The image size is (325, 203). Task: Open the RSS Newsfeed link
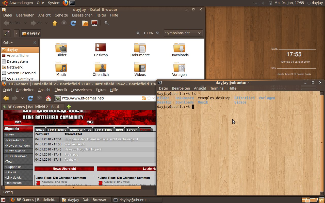17,156
